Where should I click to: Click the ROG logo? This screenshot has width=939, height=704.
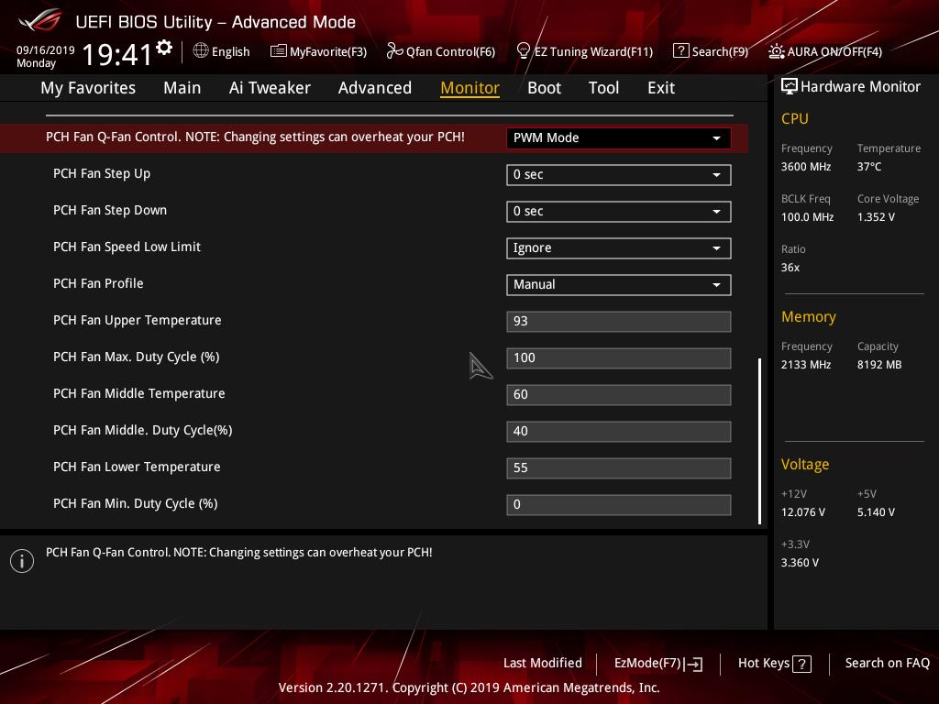[x=40, y=22]
